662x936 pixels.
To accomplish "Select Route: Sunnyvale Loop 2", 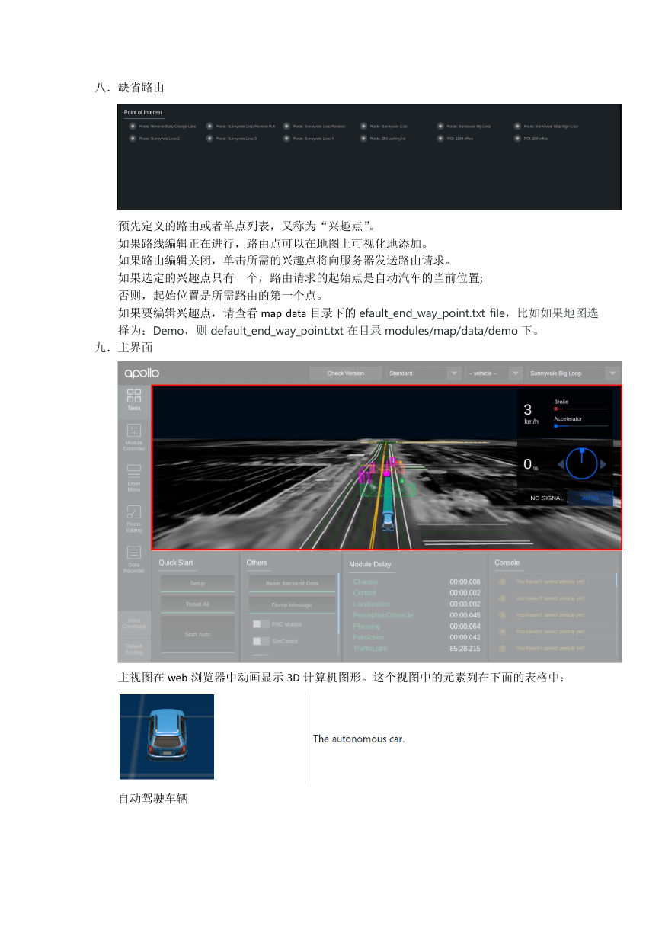I will pos(155,139).
